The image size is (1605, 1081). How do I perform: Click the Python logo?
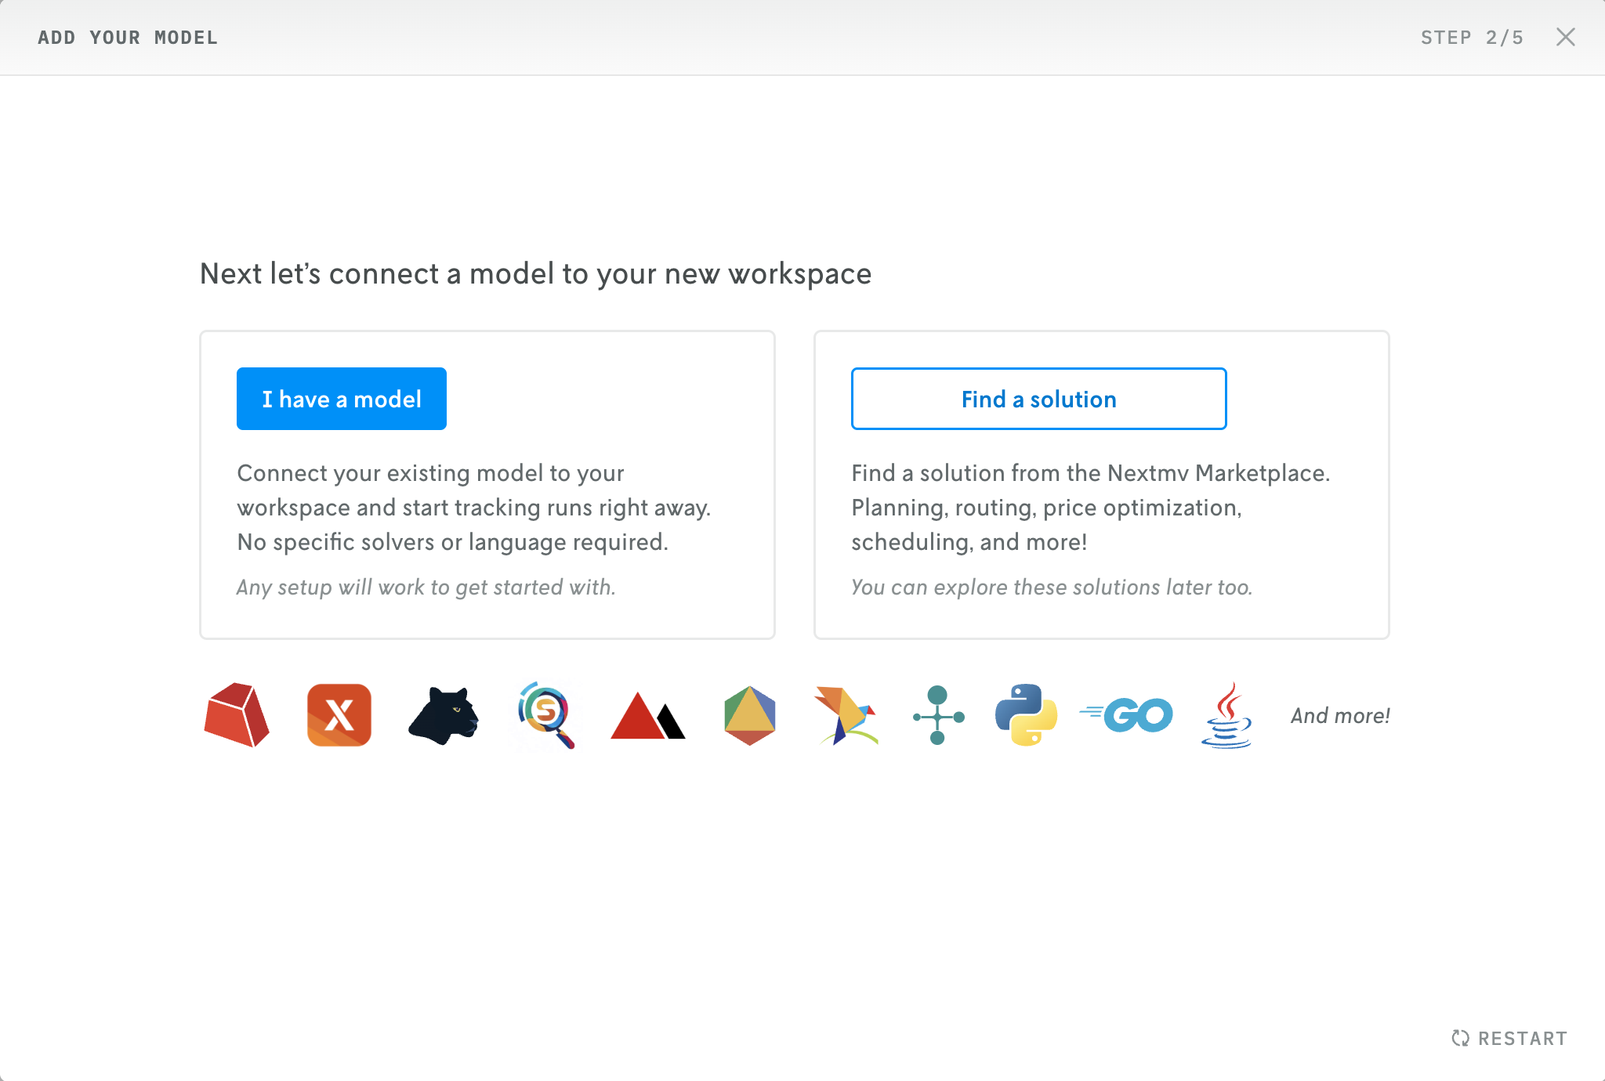[x=1026, y=715]
